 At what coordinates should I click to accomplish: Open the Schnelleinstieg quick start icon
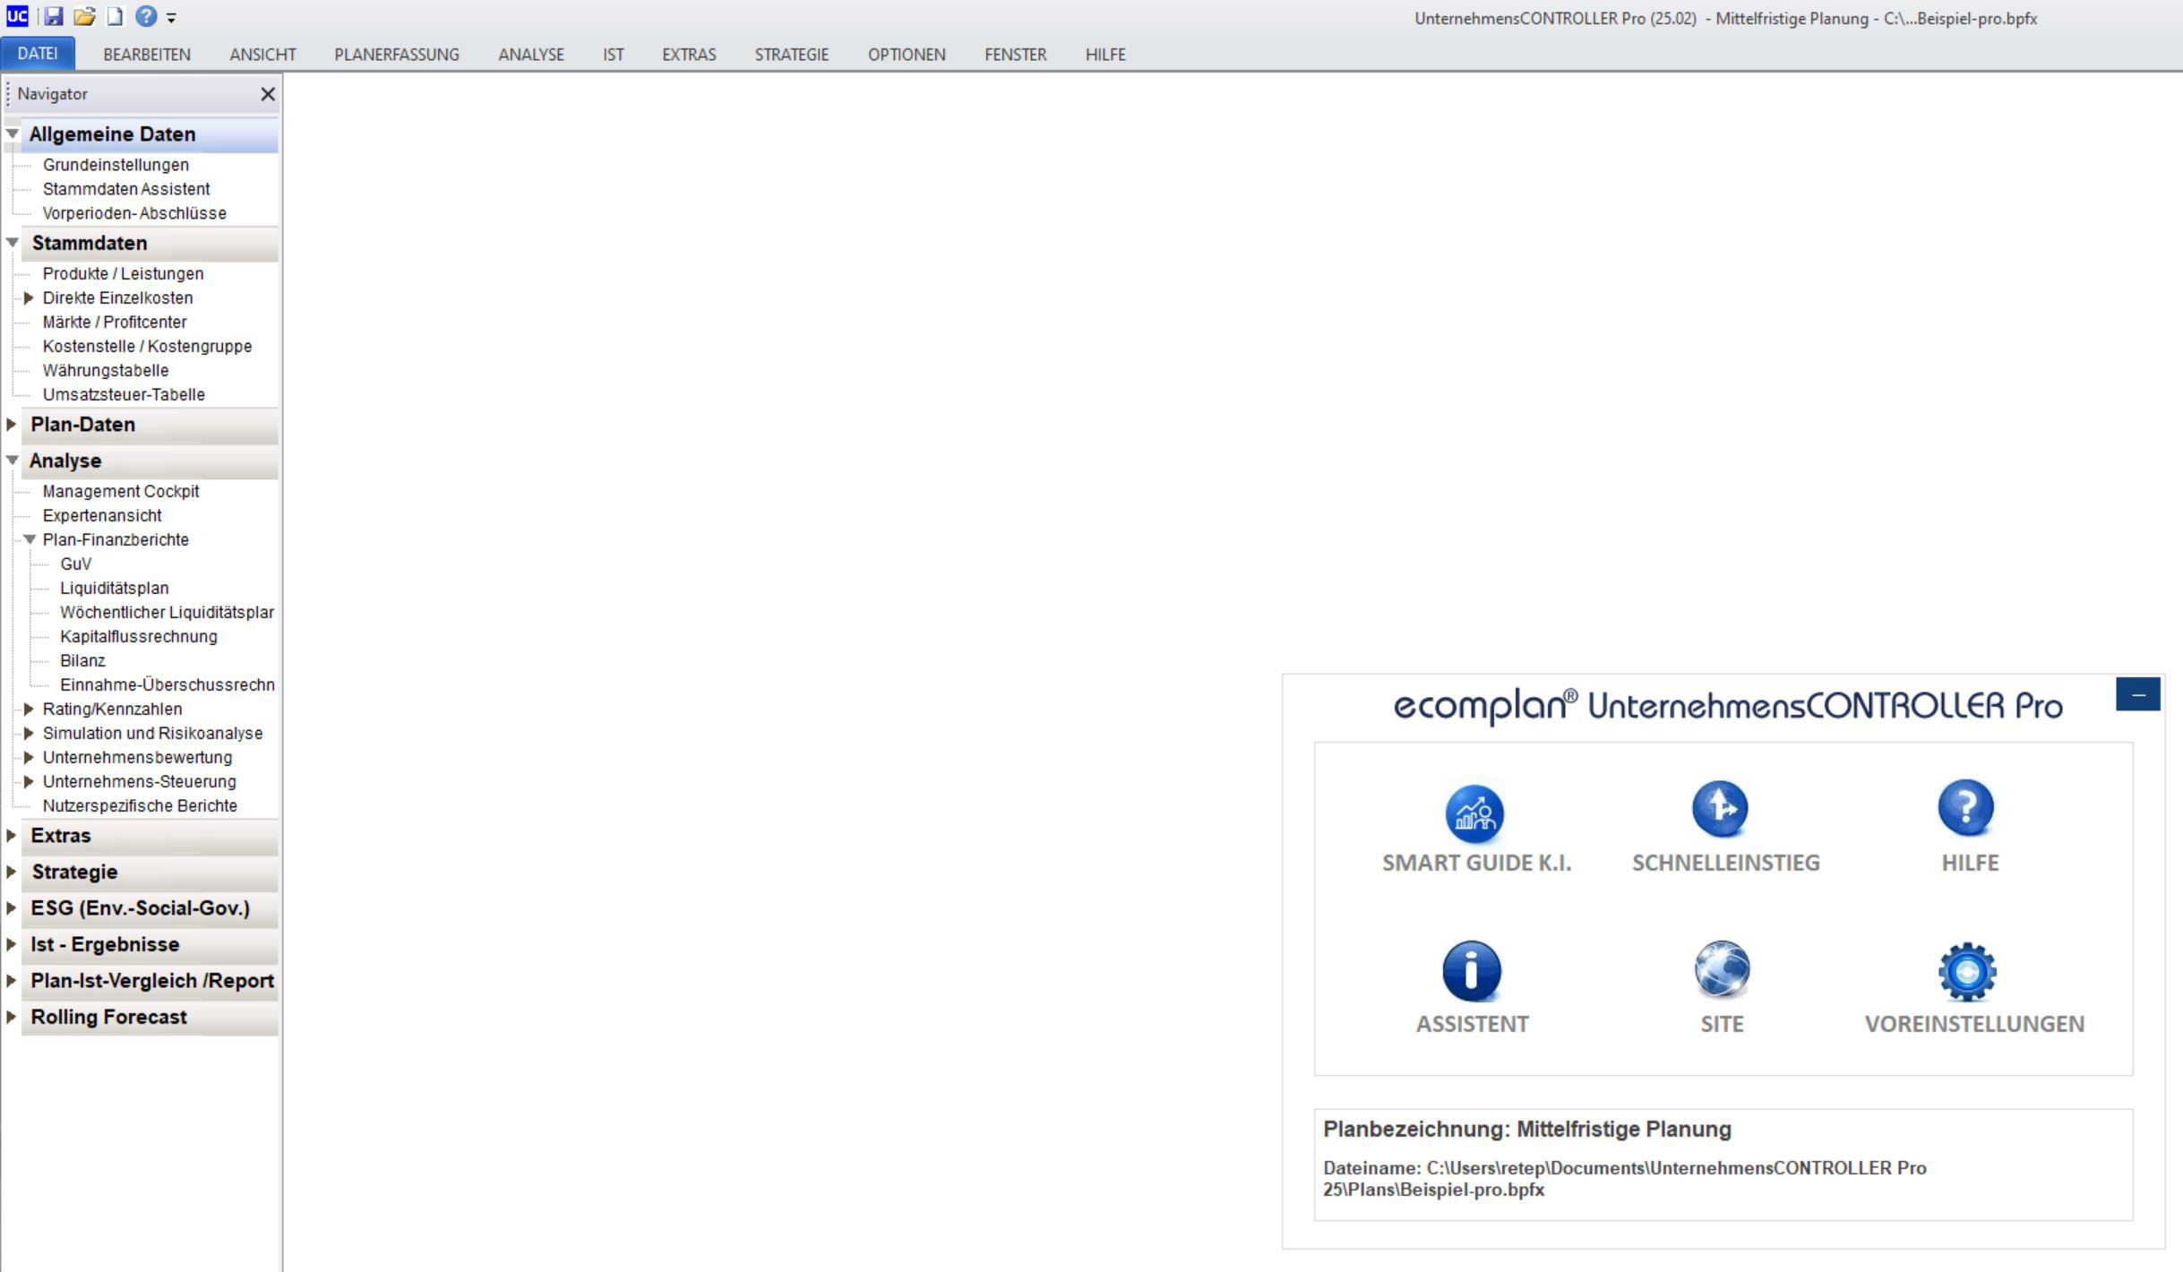pyautogui.click(x=1719, y=809)
